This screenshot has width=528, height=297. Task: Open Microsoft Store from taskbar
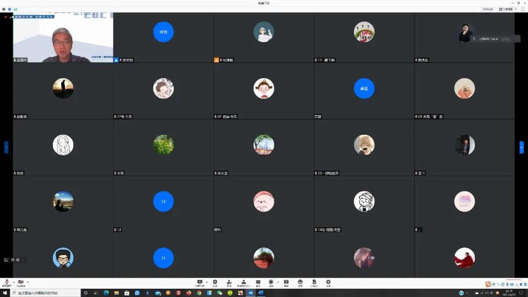(127, 293)
